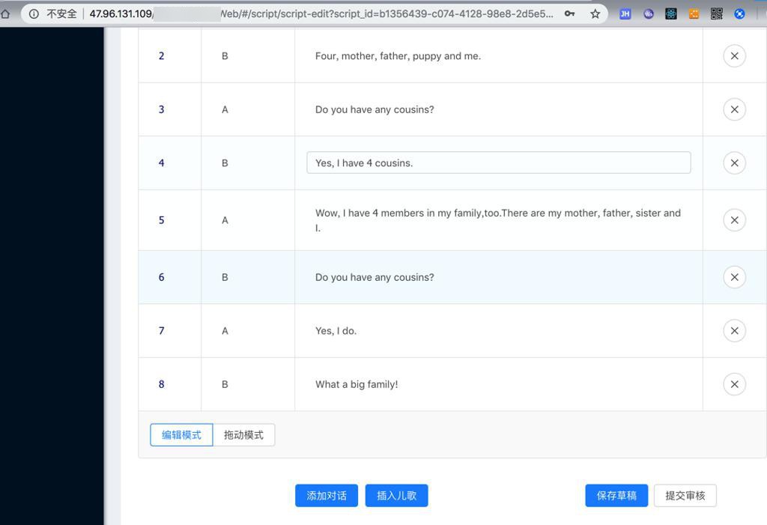The height and width of the screenshot is (525, 767).
Task: Open the React developer tools extension
Action: point(671,13)
